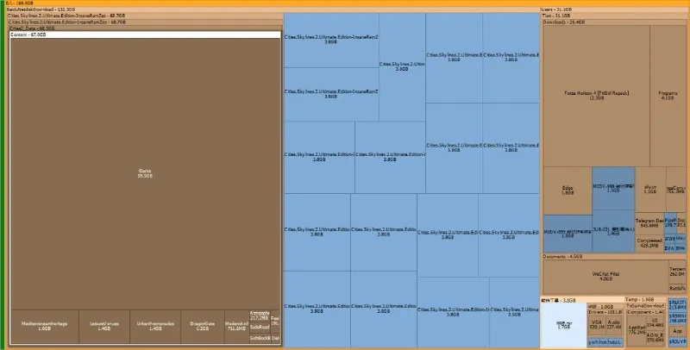Select the Edge 1.8GB folder block
This screenshot has height=350, width=690.
pos(567,190)
